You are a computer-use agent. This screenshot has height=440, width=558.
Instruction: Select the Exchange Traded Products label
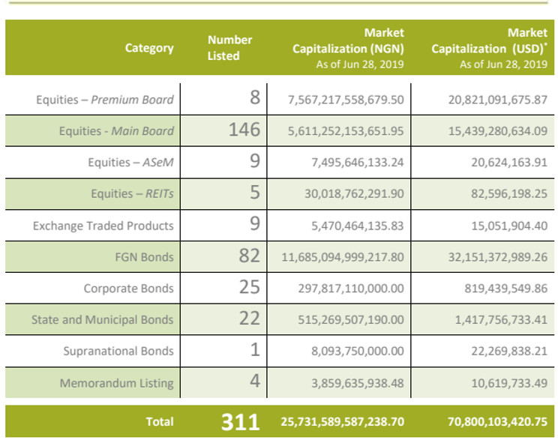103,226
